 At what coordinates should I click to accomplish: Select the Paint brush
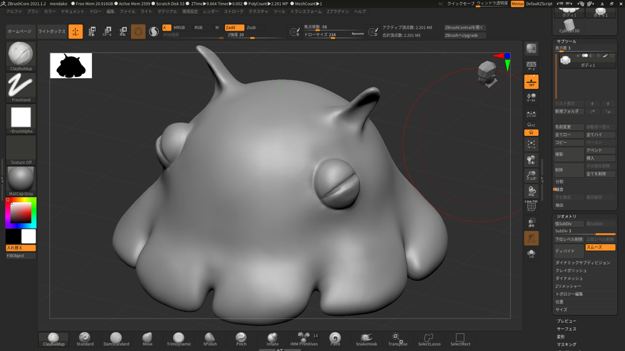[335, 339]
